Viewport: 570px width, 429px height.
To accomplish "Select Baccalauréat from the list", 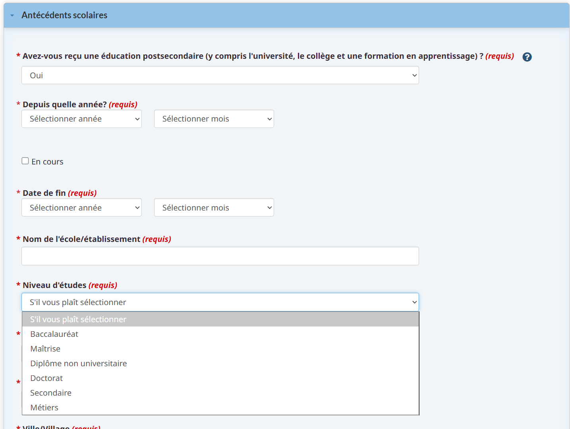I will (x=54, y=334).
